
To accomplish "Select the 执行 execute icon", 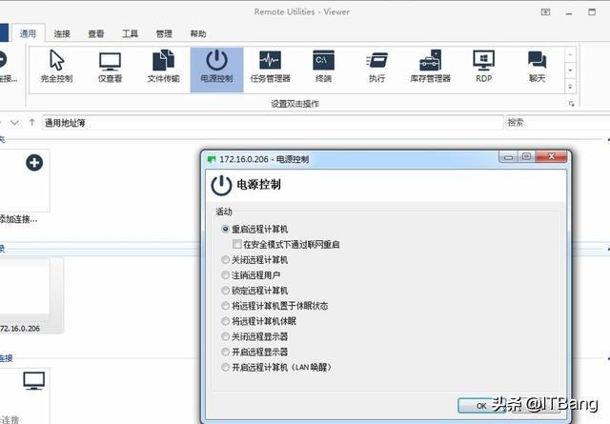I will tap(376, 67).
